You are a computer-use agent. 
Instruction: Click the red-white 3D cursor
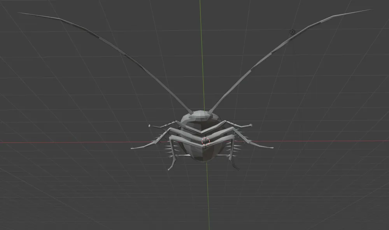click(205, 141)
